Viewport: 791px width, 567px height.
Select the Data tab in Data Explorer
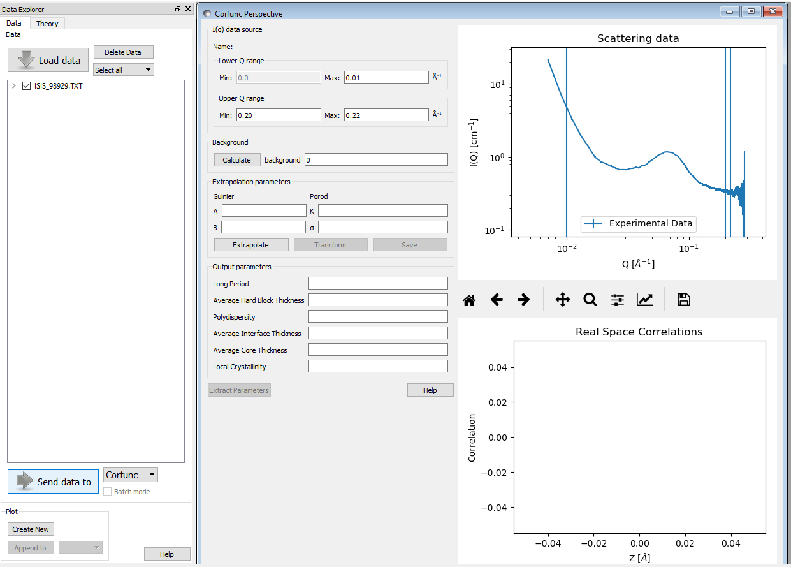coord(14,23)
